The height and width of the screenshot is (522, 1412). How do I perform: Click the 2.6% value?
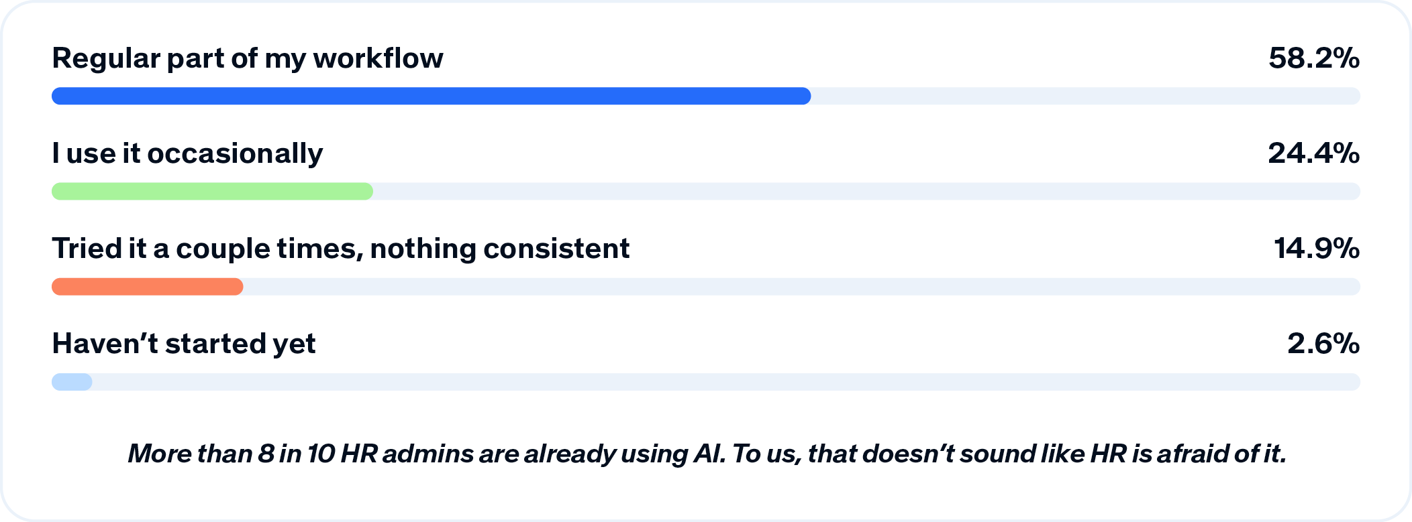[x=1323, y=344]
